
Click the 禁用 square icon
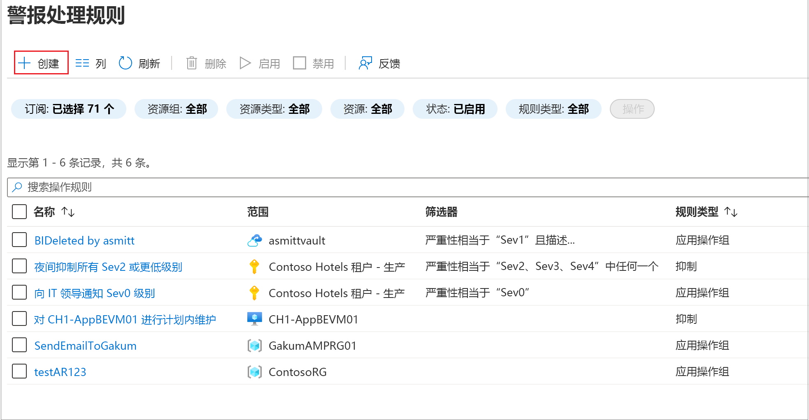(x=299, y=63)
